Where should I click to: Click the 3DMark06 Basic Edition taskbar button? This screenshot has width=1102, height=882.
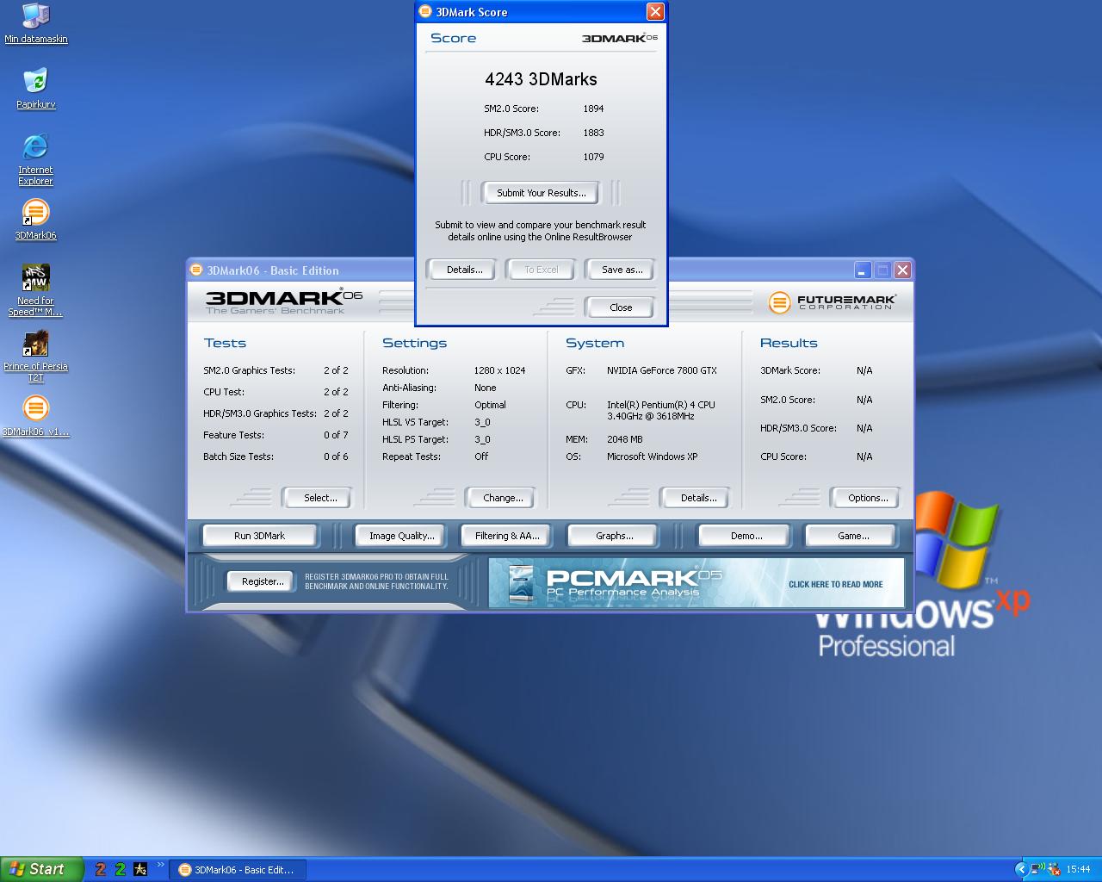click(237, 870)
